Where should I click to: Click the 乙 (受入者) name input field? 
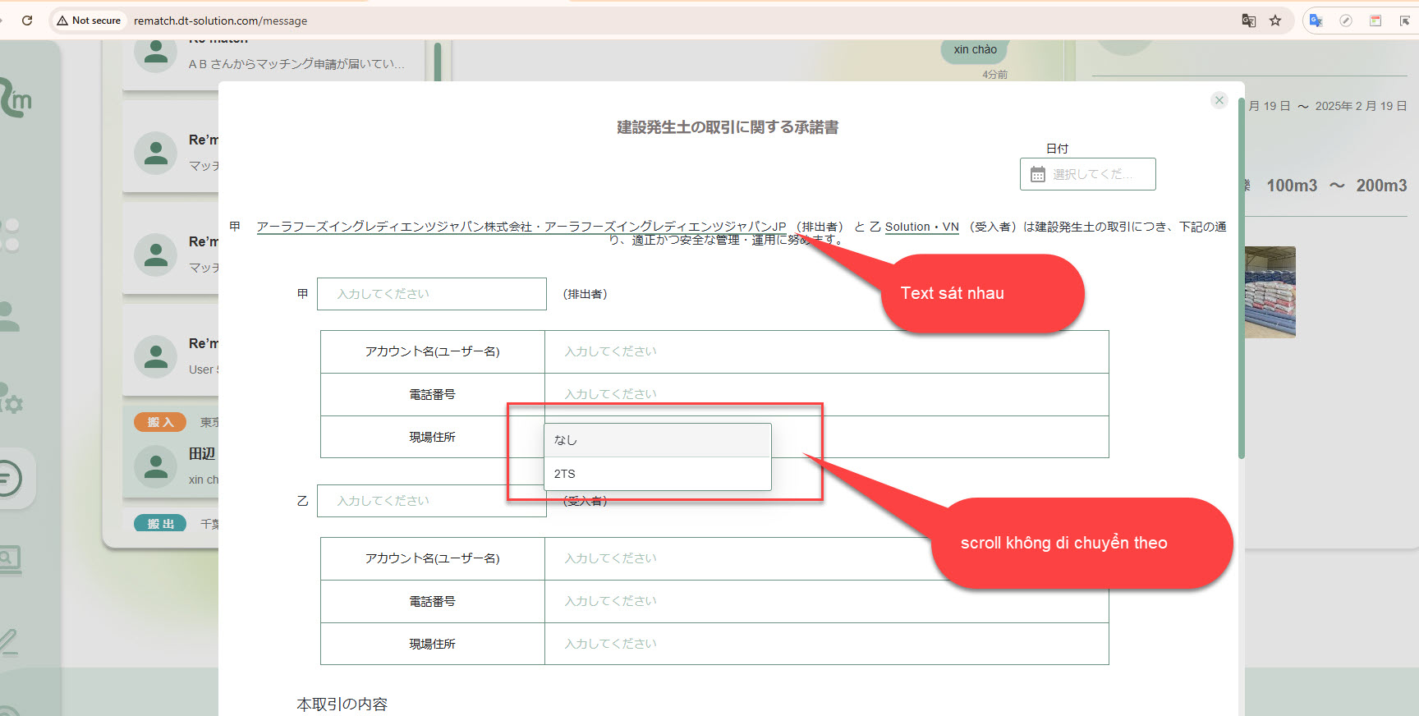pos(431,501)
